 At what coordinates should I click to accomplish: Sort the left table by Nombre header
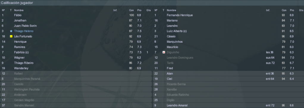[19, 10]
